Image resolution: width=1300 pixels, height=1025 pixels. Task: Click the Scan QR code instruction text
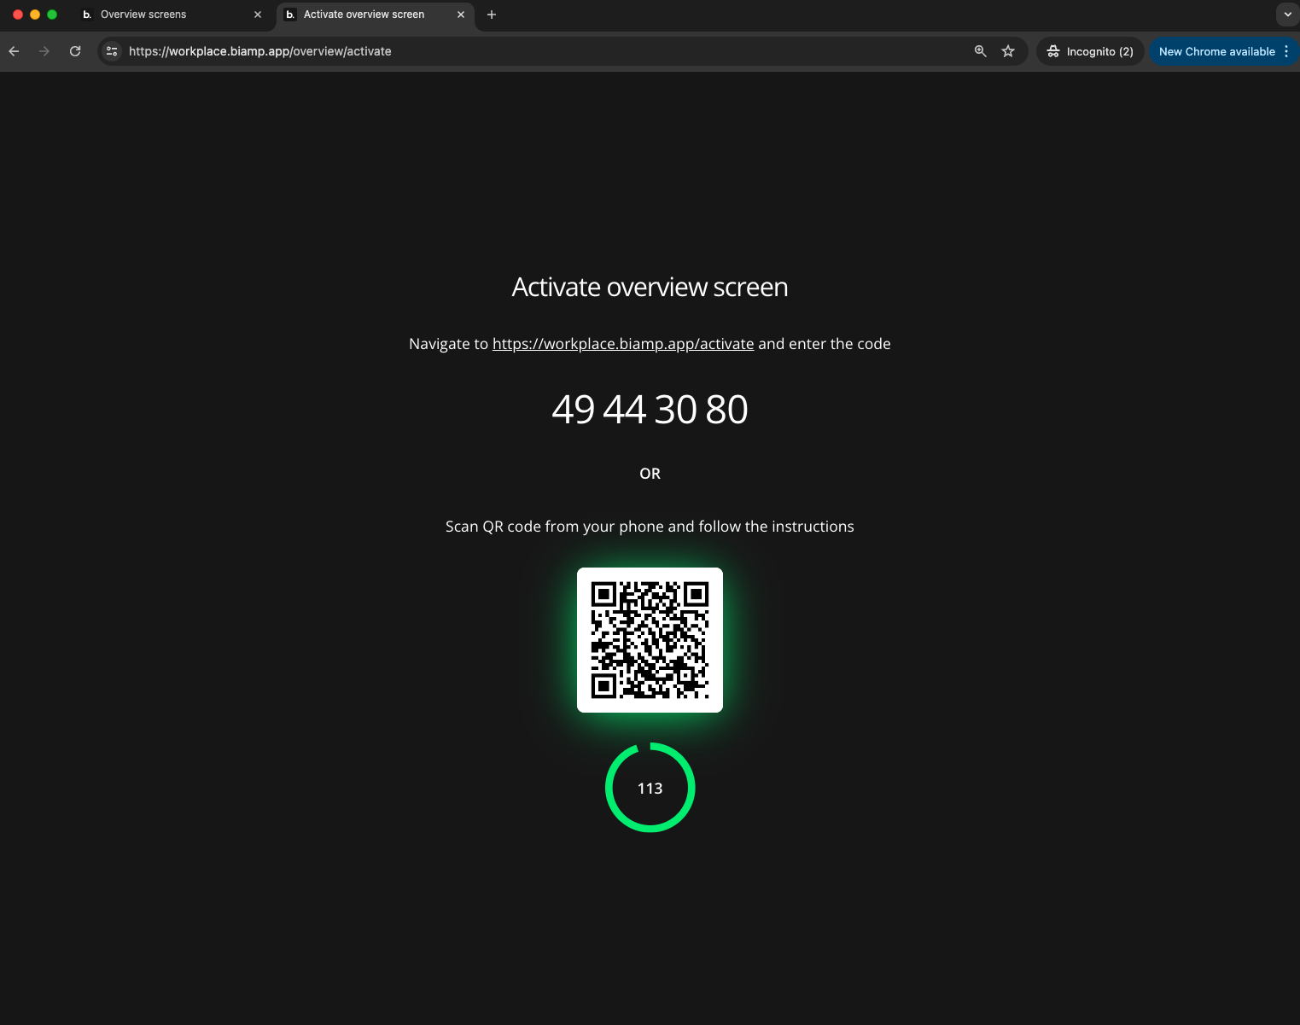pos(650,527)
